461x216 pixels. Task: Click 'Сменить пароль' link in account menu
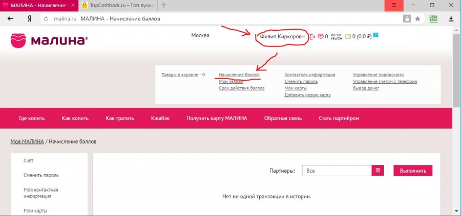[301, 82]
